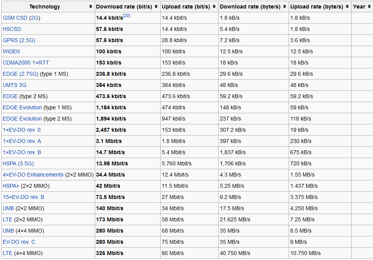The height and width of the screenshot is (260, 373).
Task: Open the UMB link in 2×2 MIMO row
Action: [x=9, y=208]
